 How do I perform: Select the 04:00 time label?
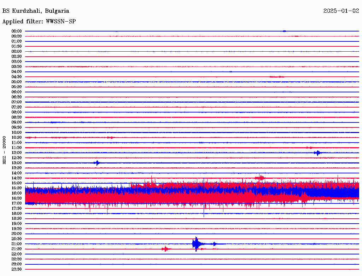point(17,72)
